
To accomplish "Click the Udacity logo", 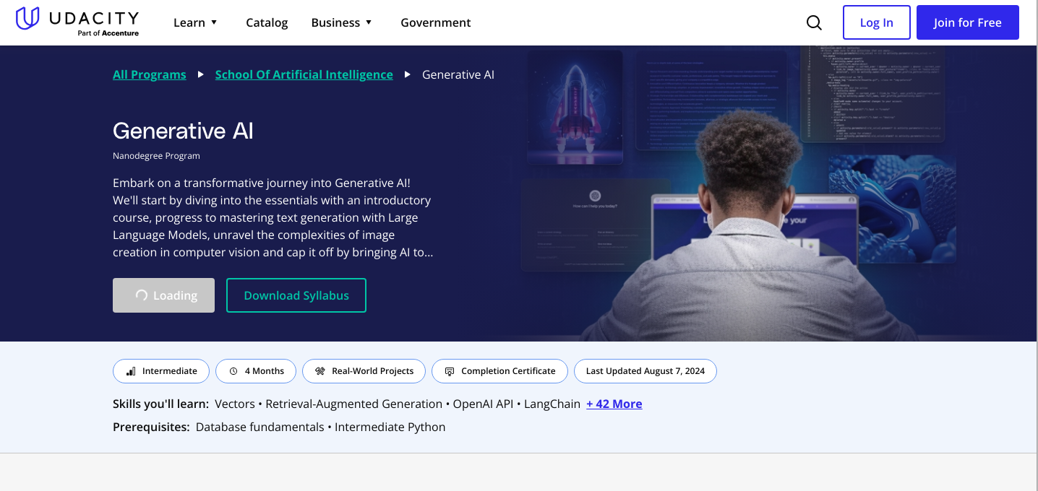I will [x=77, y=22].
